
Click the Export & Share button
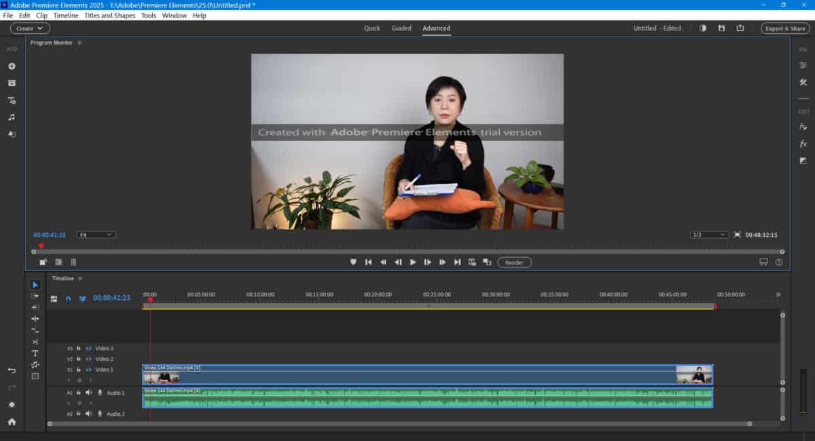(x=785, y=28)
